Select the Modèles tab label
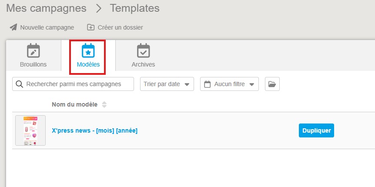Image resolution: width=375 pixels, height=187 pixels. pyautogui.click(x=88, y=64)
